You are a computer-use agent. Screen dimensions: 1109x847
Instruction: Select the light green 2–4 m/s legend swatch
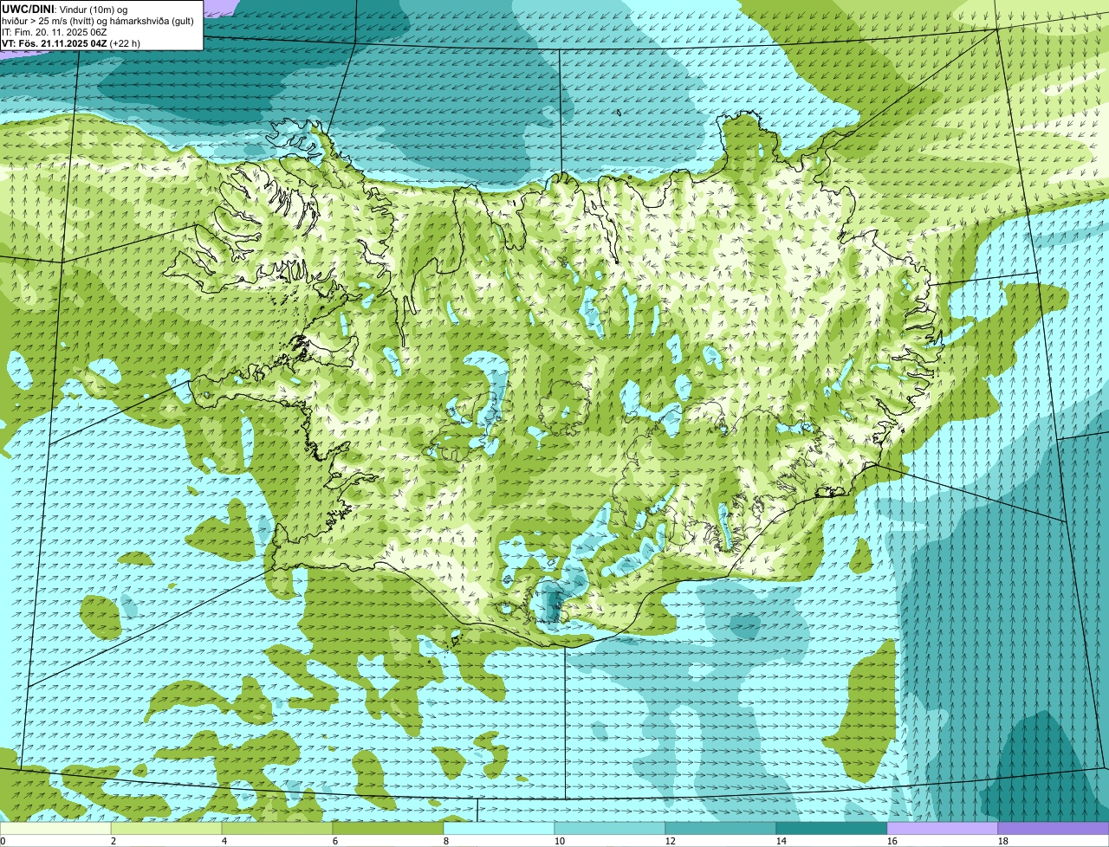[166, 828]
